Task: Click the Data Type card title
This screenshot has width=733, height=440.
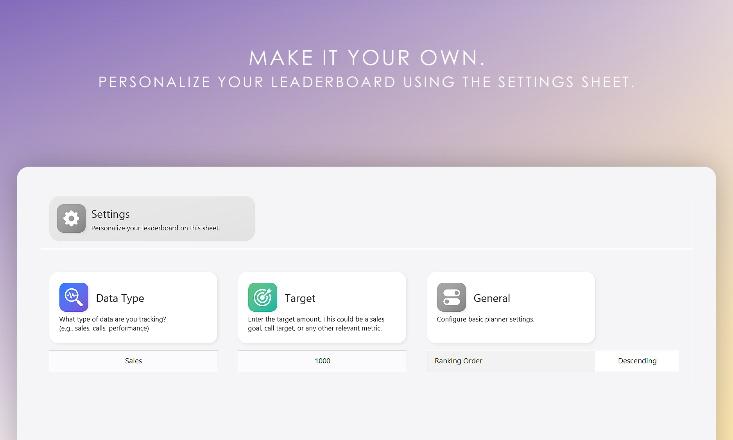Action: coord(120,298)
